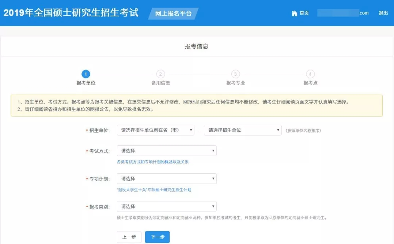Select step 2 circle 备用信息

pos(161,74)
